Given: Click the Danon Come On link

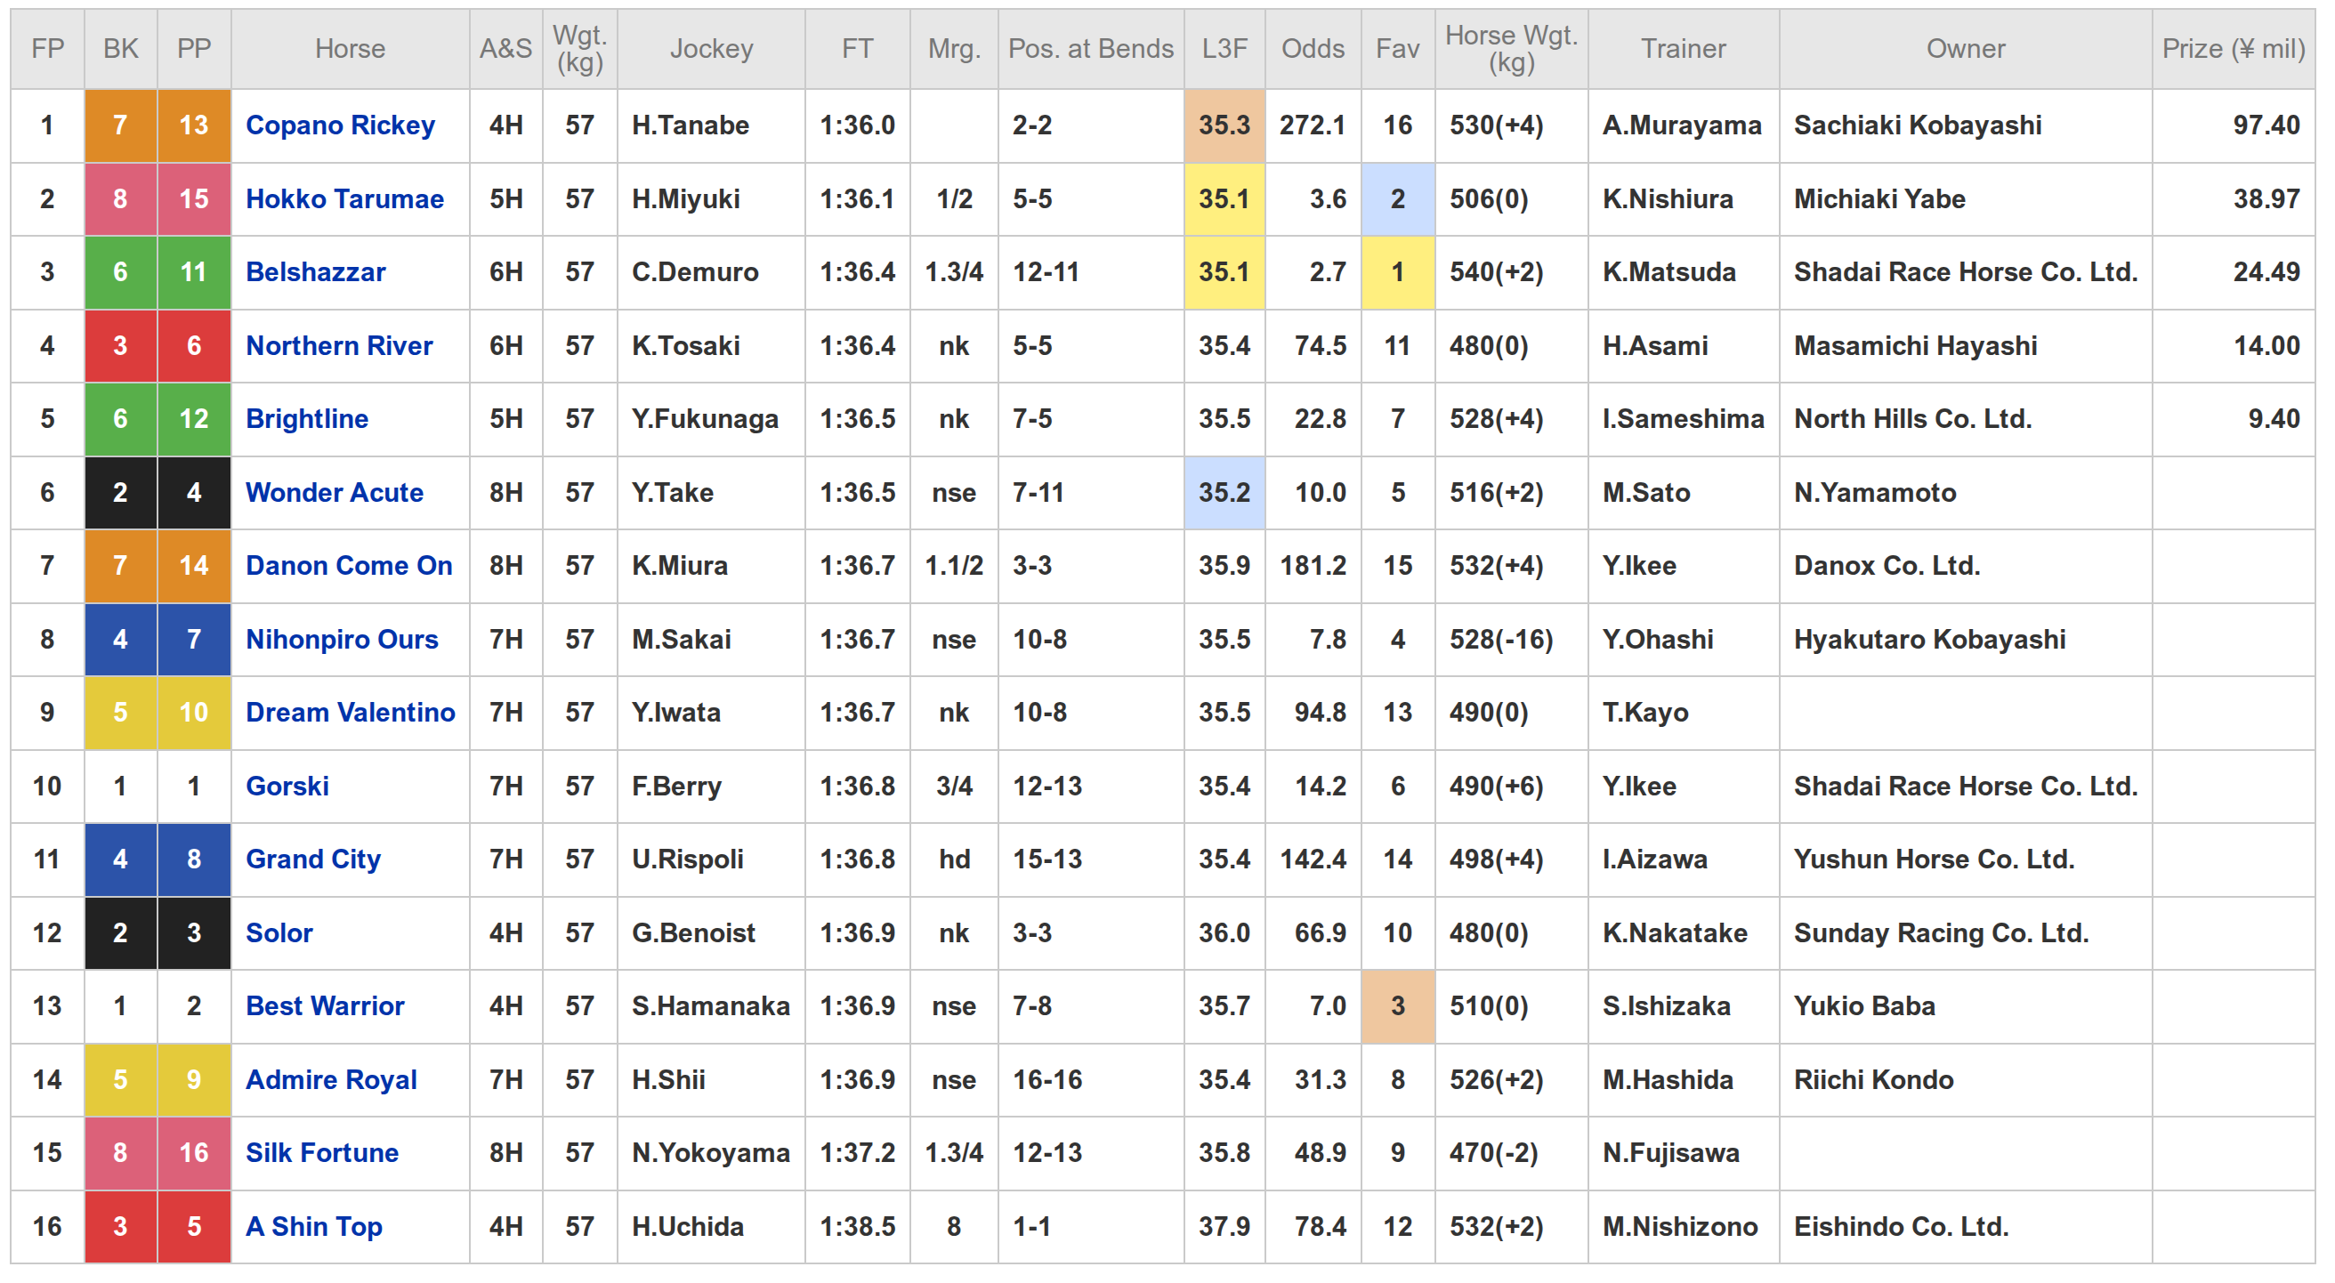Looking at the screenshot, I should tap(349, 565).
